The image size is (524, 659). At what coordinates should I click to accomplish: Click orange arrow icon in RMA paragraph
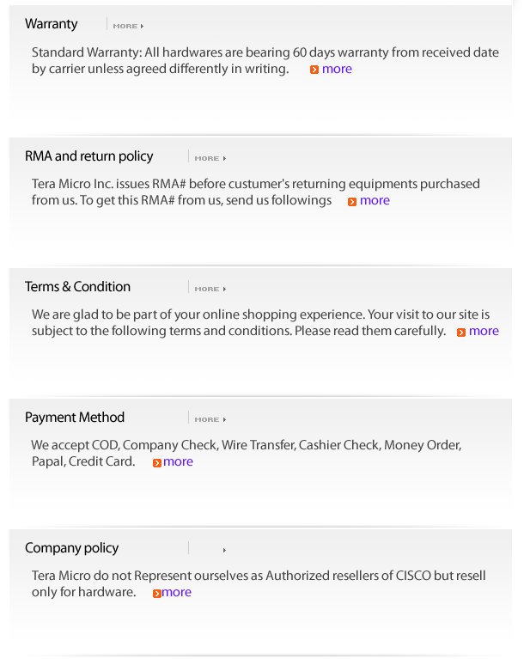(352, 201)
